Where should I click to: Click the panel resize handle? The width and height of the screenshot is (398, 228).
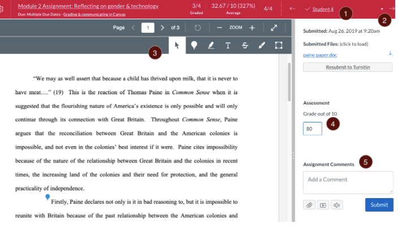(x=293, y=155)
